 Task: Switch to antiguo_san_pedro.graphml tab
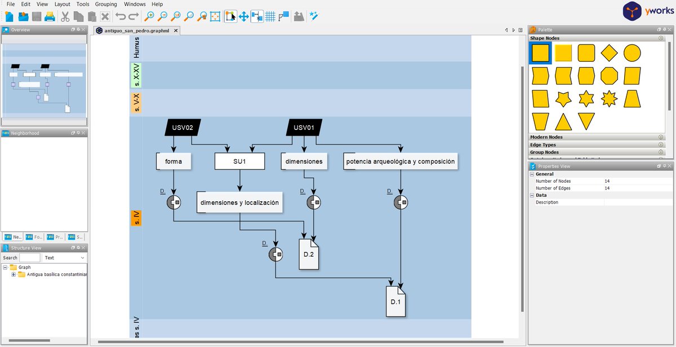tap(136, 30)
